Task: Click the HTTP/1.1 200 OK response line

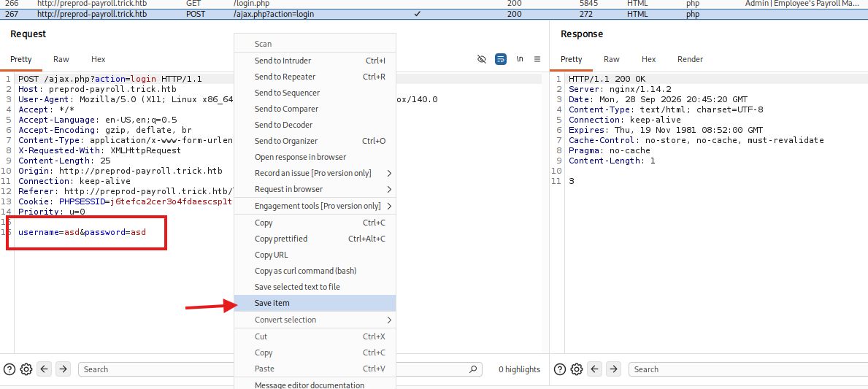Action: 607,79
